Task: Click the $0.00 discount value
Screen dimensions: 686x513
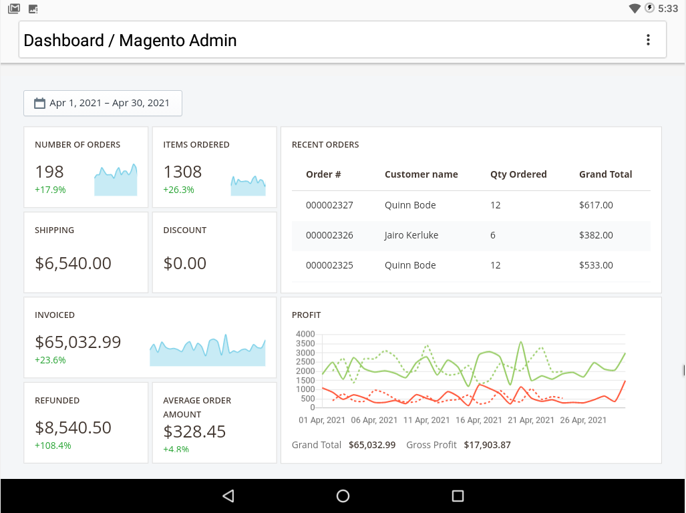Action: [x=184, y=263]
